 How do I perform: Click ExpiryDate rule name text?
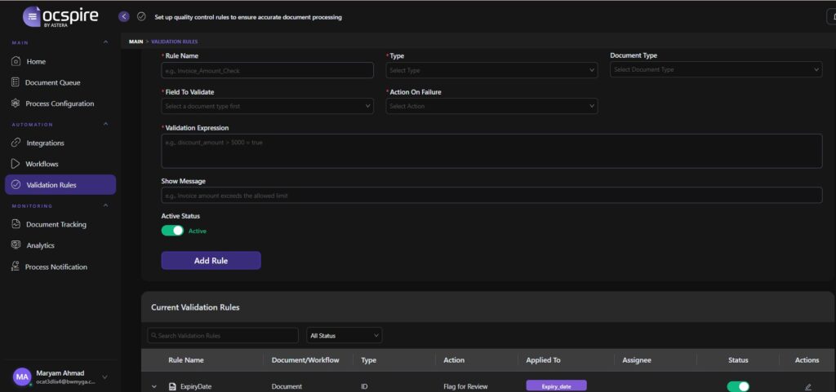click(196, 386)
